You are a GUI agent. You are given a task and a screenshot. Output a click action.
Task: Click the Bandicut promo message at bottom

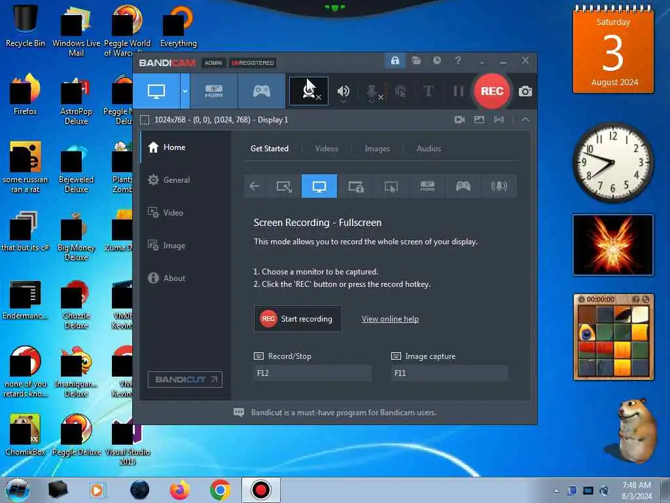click(344, 413)
